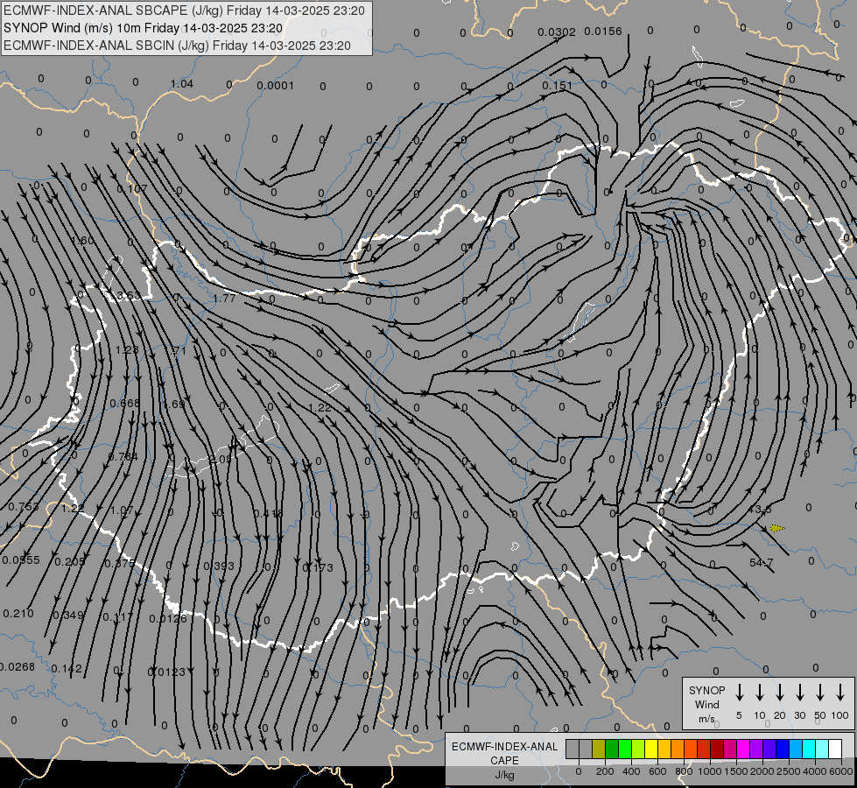The width and height of the screenshot is (857, 788).
Task: Click the 0.393 value on the map
Action: [219, 566]
